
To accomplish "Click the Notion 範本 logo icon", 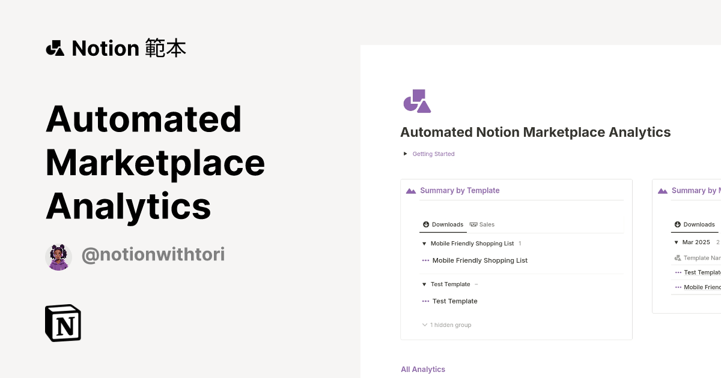I will pyautogui.click(x=55, y=48).
